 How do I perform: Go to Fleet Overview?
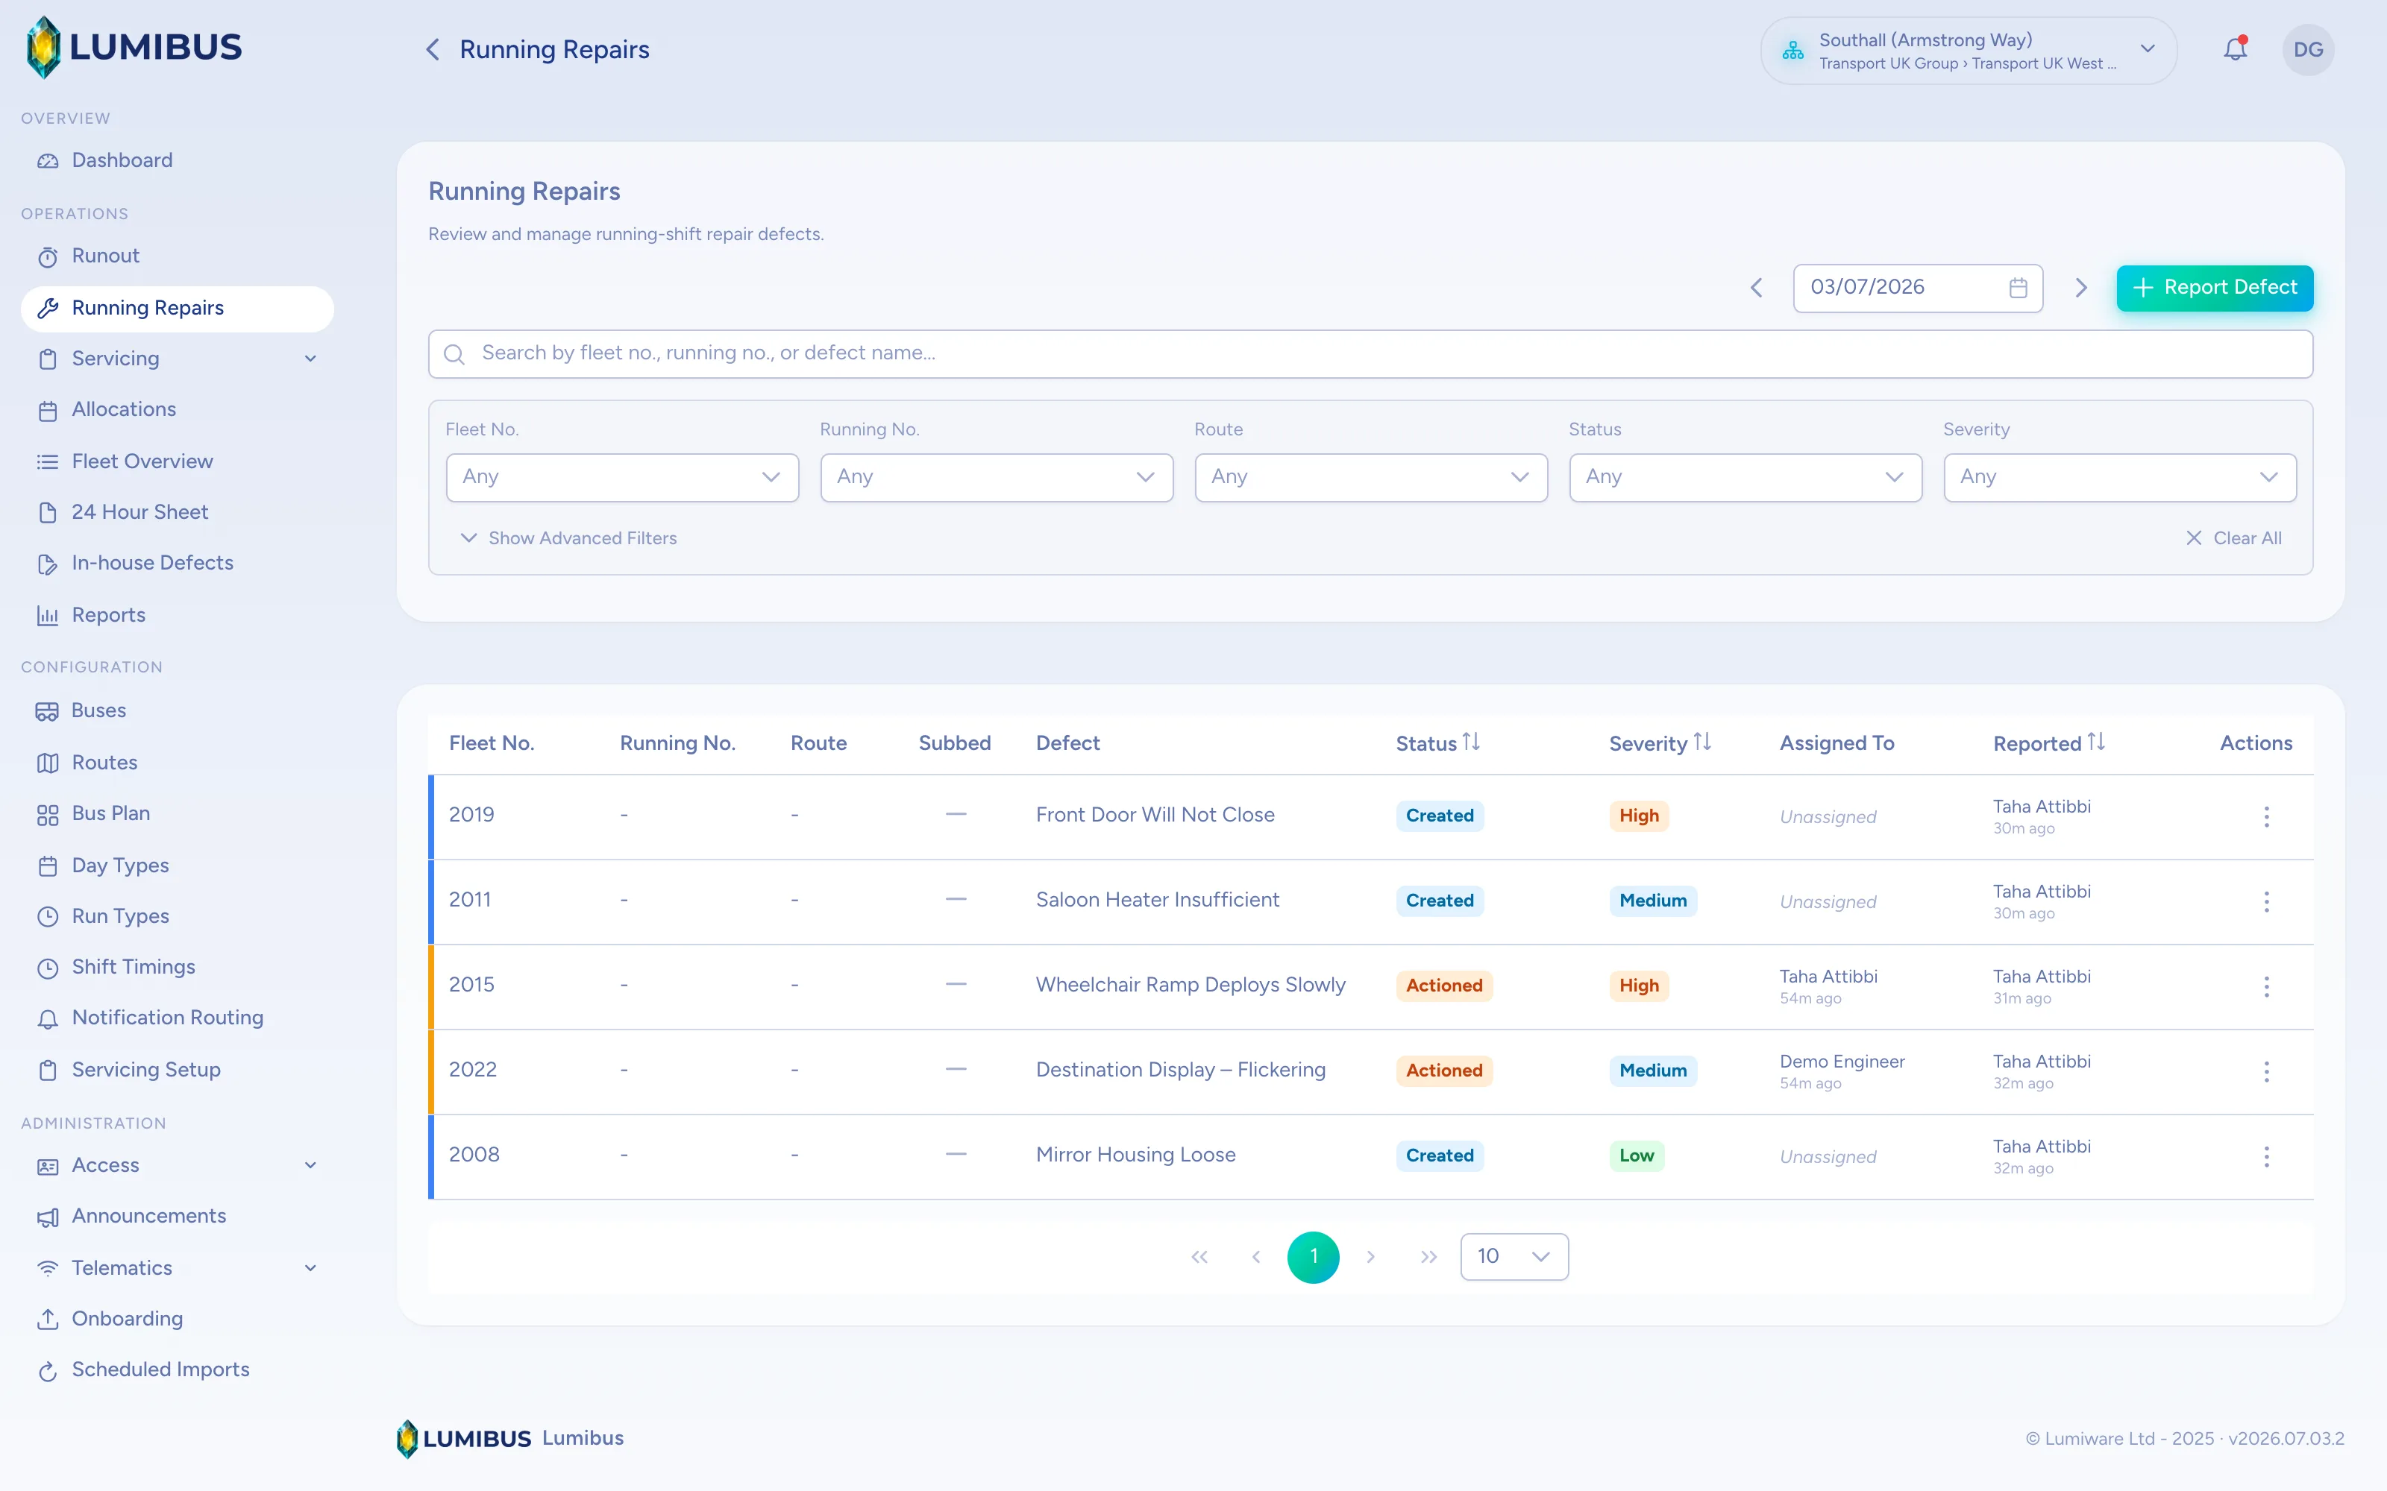coord(178,461)
